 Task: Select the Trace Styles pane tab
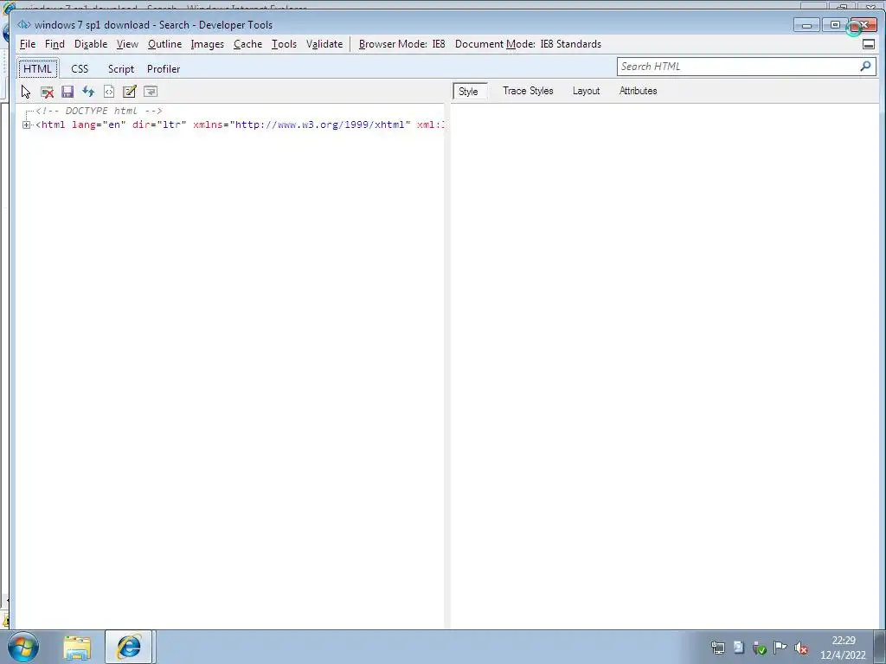[x=529, y=91]
